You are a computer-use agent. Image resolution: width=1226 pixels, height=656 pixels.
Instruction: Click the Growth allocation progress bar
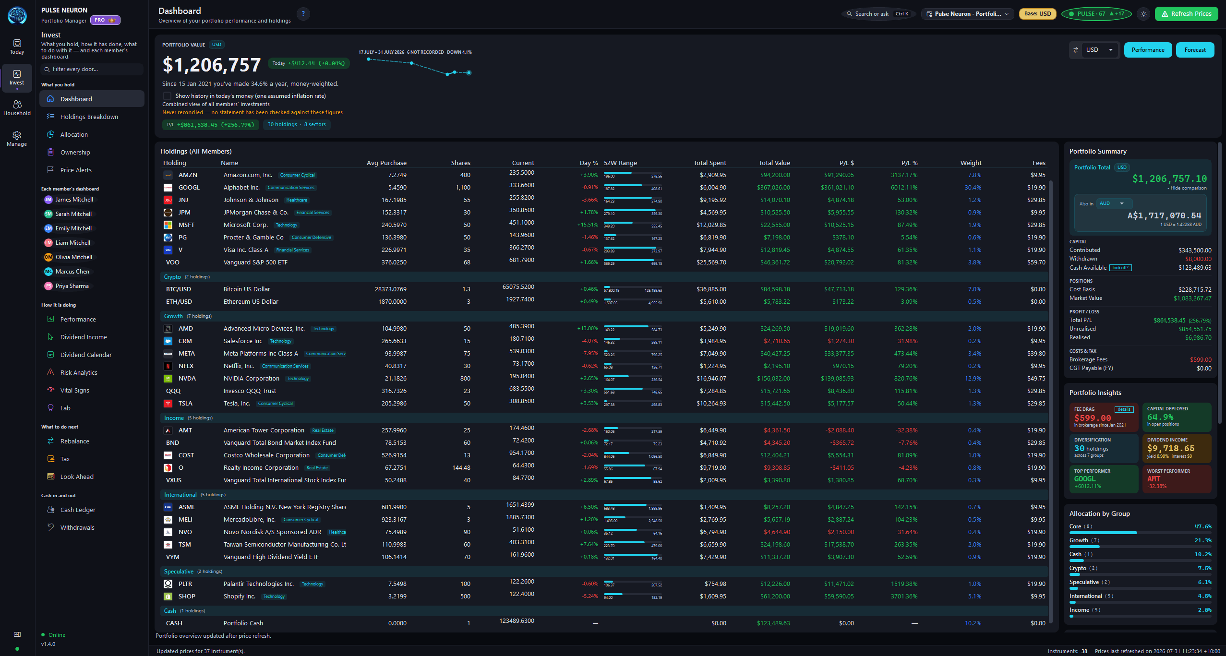pos(1140,547)
